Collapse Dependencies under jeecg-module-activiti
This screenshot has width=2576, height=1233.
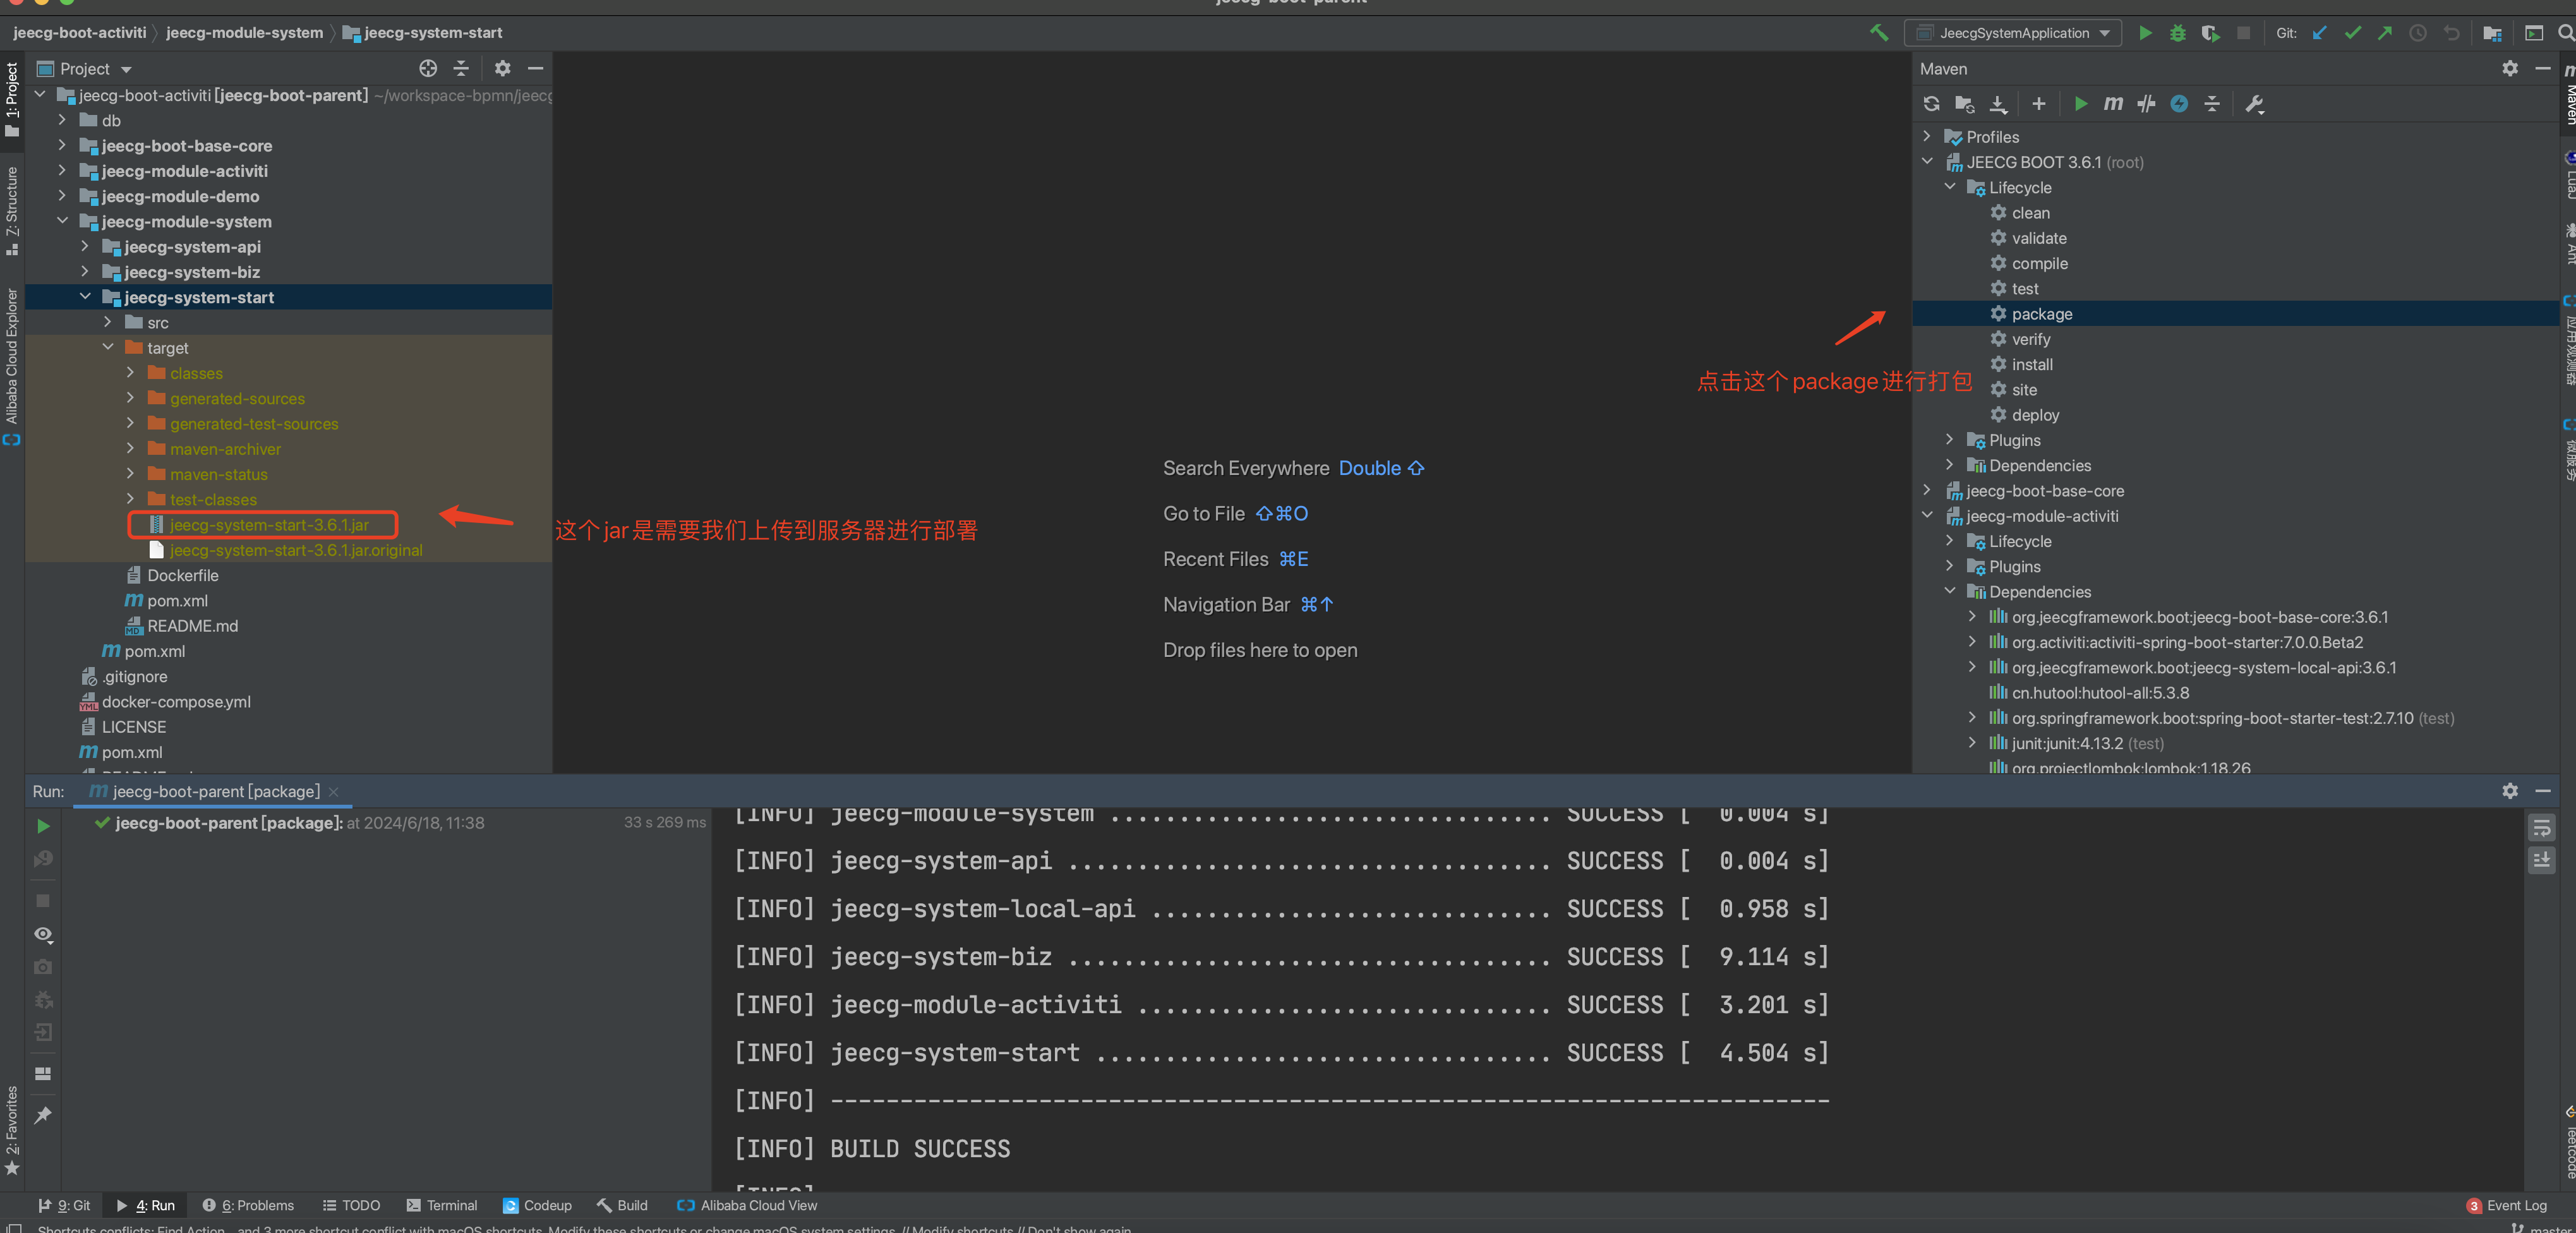pos(1950,591)
